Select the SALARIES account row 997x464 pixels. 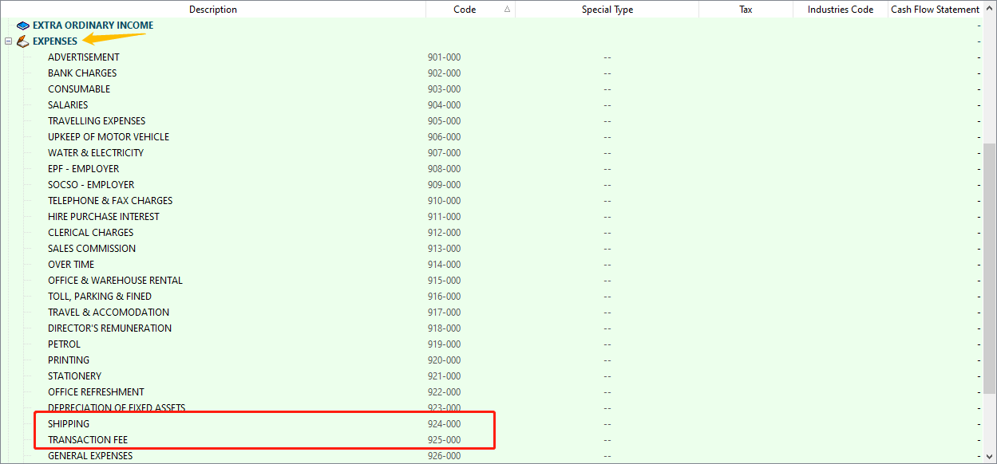click(x=68, y=105)
